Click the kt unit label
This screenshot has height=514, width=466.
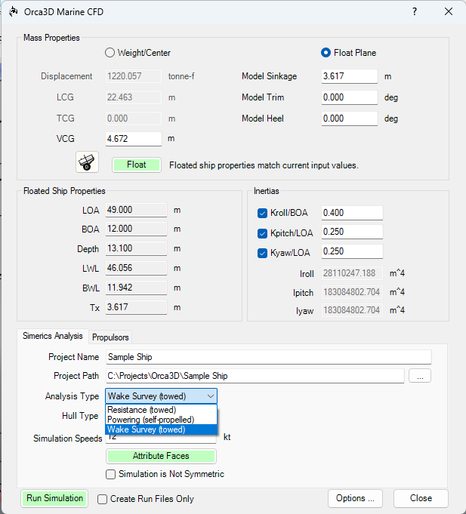(227, 437)
